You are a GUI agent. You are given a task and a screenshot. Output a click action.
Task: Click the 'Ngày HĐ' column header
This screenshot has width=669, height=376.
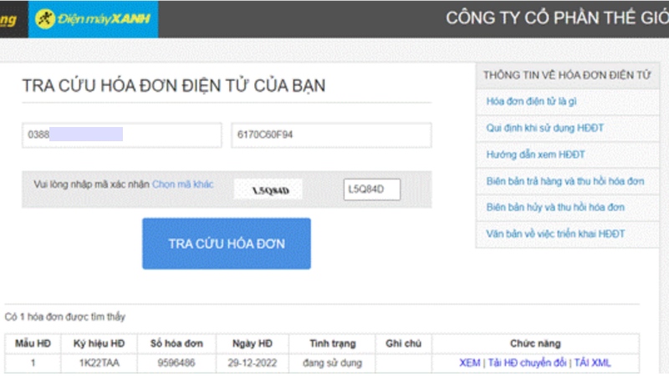pyautogui.click(x=253, y=343)
